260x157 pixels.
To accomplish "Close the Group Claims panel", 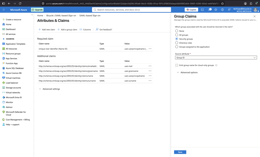I will [254, 16].
